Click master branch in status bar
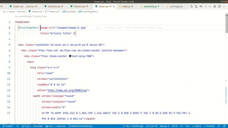 pos(8,126)
